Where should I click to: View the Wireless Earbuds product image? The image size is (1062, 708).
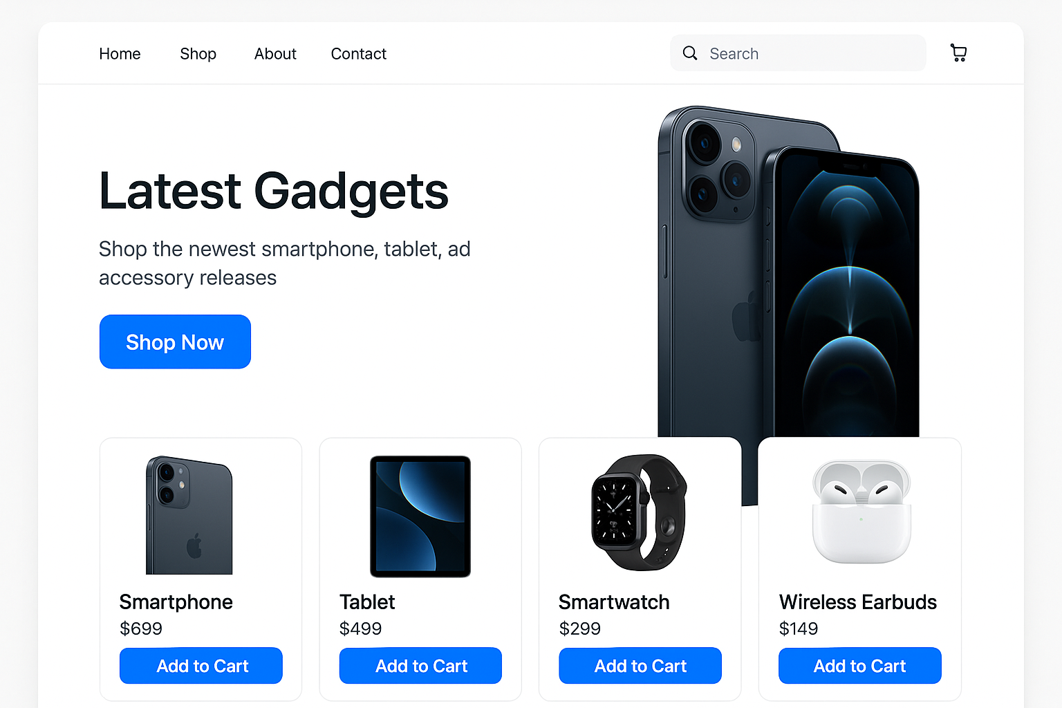click(861, 512)
